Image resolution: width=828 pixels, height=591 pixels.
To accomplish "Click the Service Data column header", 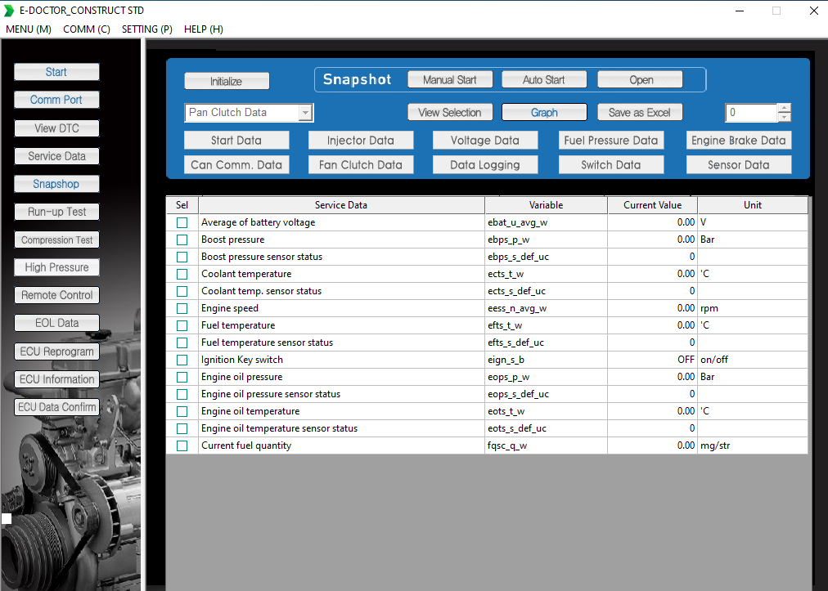I will pyautogui.click(x=341, y=205).
